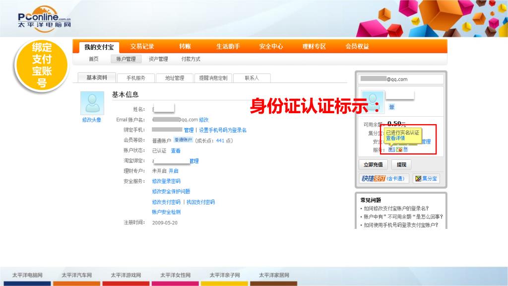Go to 首页 sub-navigation item

tap(94, 59)
